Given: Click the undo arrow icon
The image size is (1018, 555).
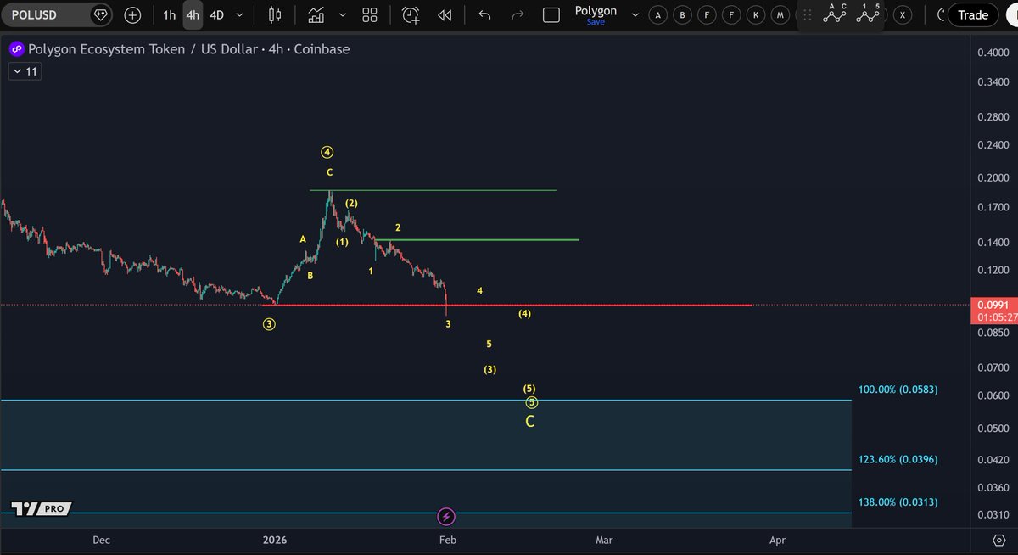Looking at the screenshot, I should coord(484,15).
